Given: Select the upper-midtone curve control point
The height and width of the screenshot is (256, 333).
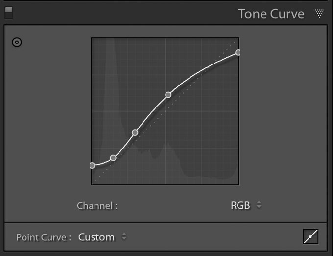Looking at the screenshot, I should [x=168, y=95].
